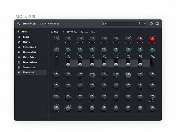This screenshot has height=132, width=176.
Task: Click the magnifier icon in the title bar
Action: [18, 23]
